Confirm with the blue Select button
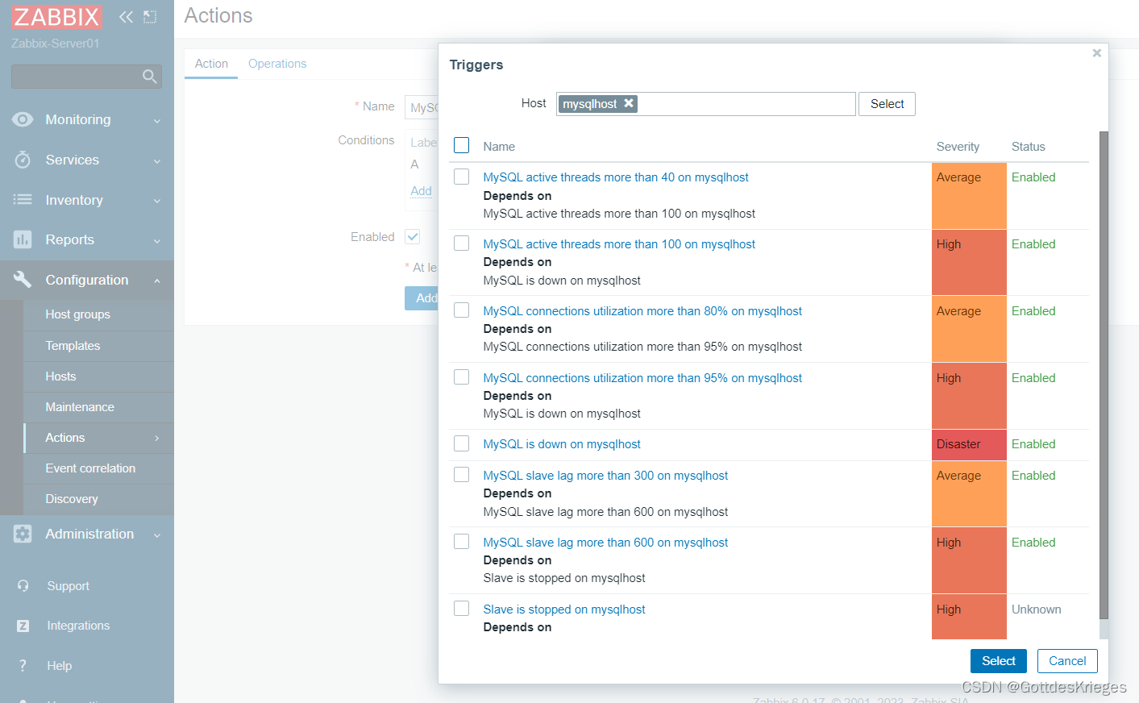1139x703 pixels. [x=998, y=661]
